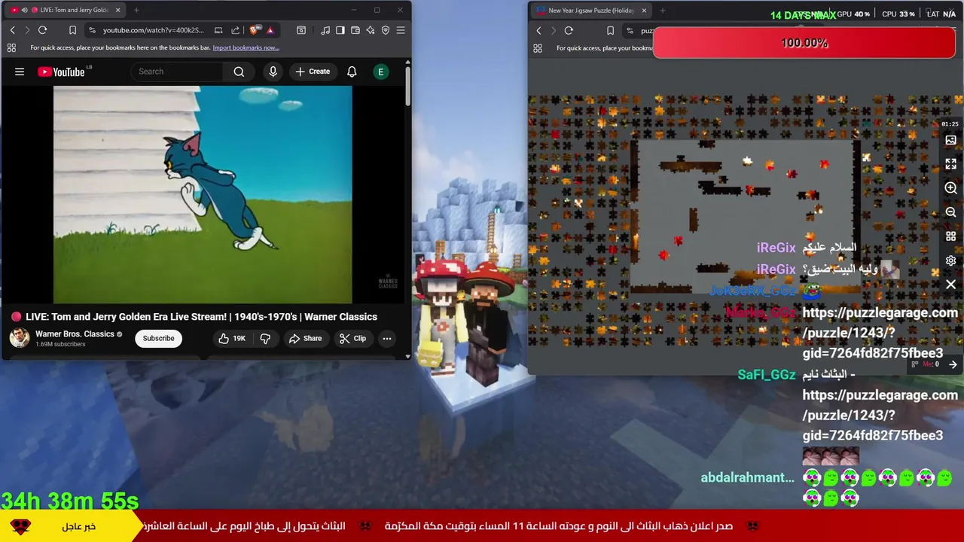This screenshot has height=542, width=964.
Task: Bookmark the YouTube page
Action: [x=72, y=30]
